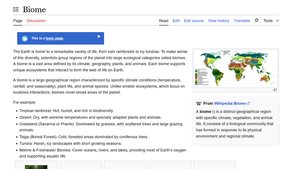
Task: Open the Edit source tab
Action: (x=194, y=21)
